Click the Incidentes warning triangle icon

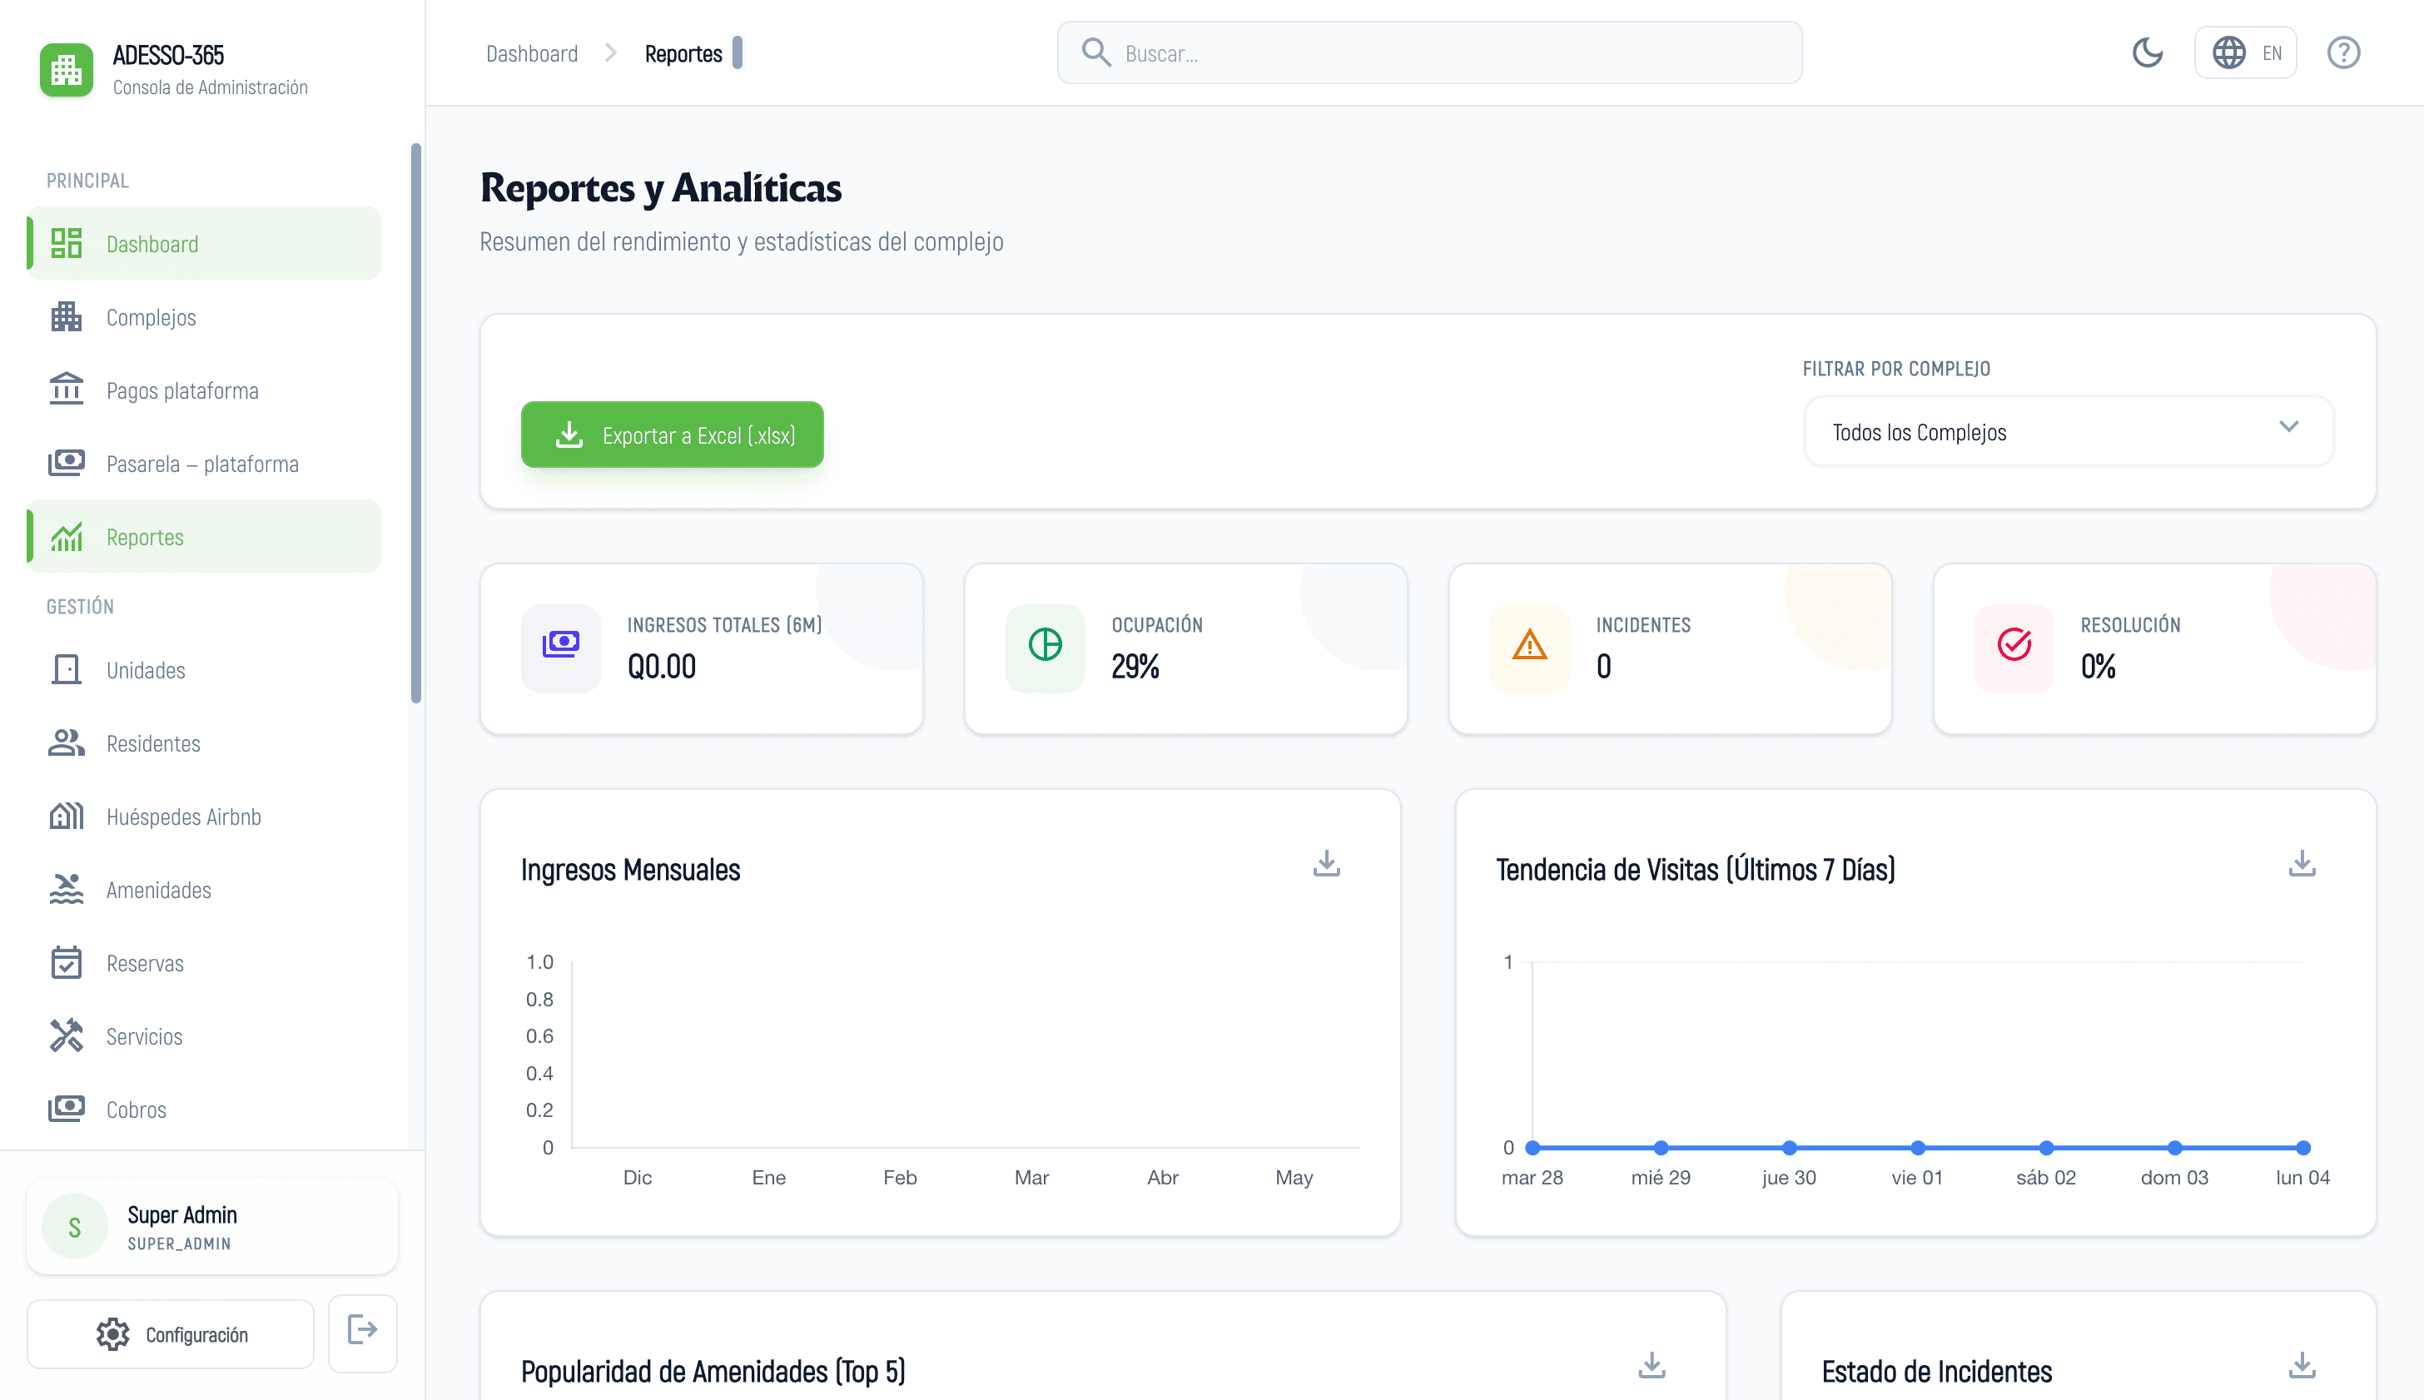pyautogui.click(x=1529, y=644)
